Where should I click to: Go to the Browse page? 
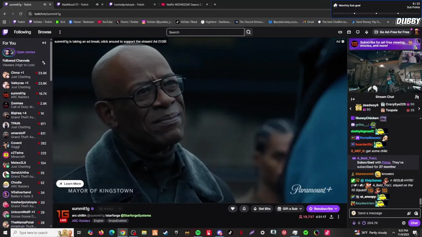45,32
